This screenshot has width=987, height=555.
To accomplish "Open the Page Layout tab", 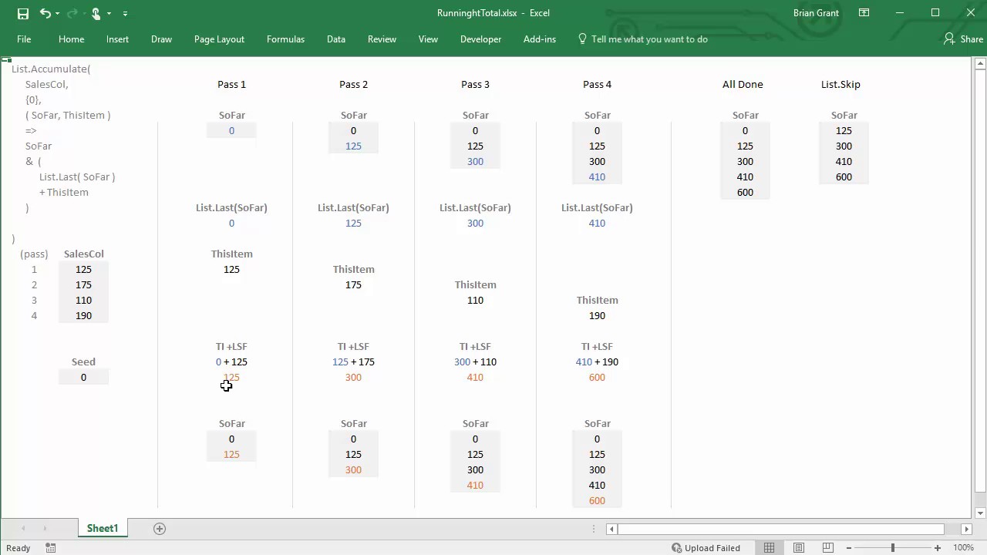I will [219, 39].
